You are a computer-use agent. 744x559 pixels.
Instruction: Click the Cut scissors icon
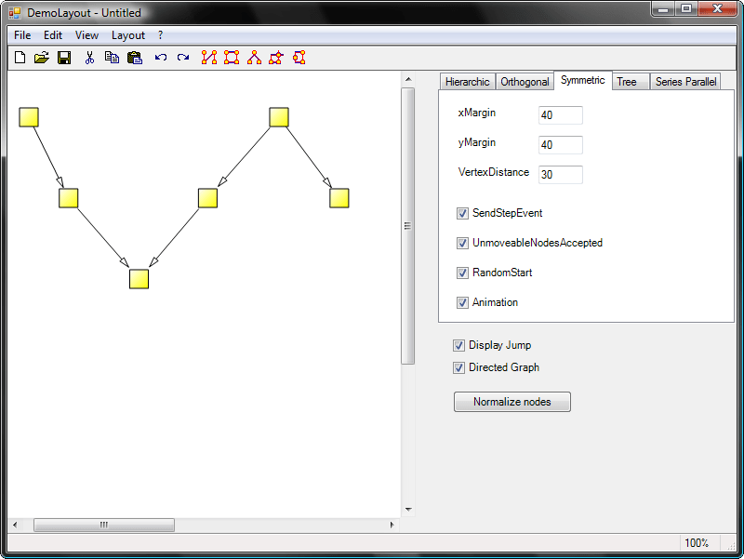(89, 58)
